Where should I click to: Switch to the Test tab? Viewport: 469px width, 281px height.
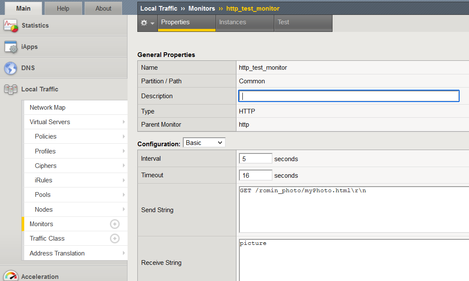[283, 22]
